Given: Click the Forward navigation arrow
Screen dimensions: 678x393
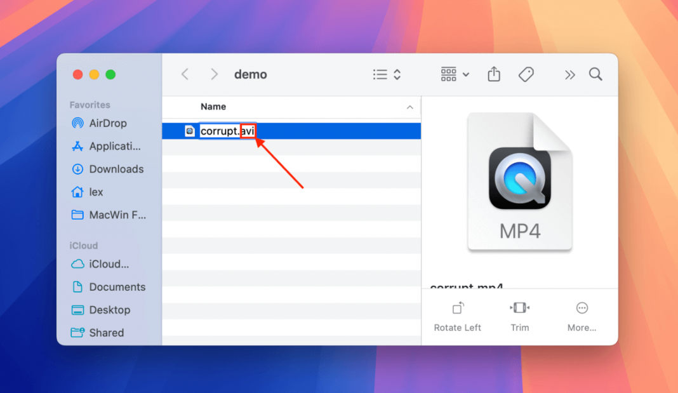Looking at the screenshot, I should click(215, 74).
